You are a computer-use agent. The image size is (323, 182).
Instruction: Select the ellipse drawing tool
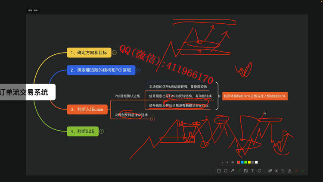226,171
